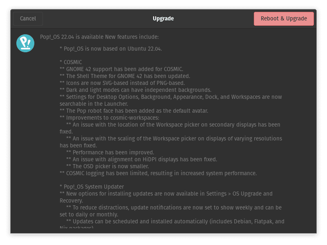This screenshot has width=327, height=245.
Task: Click the 'OSD picker is now smaller' line
Action: [x=108, y=166]
